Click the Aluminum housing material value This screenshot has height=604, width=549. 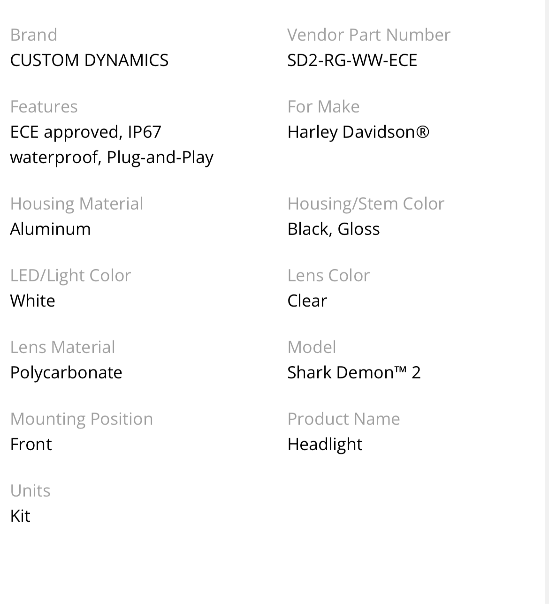point(50,229)
